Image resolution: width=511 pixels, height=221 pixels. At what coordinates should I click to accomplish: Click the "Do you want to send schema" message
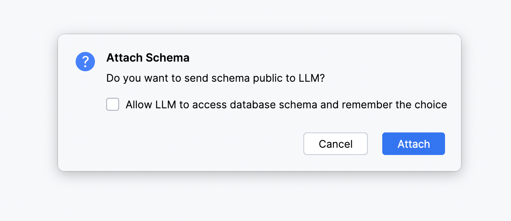[x=215, y=78]
